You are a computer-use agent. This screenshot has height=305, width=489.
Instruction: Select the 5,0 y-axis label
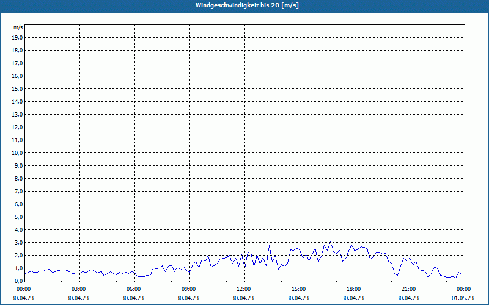[x=18, y=217]
